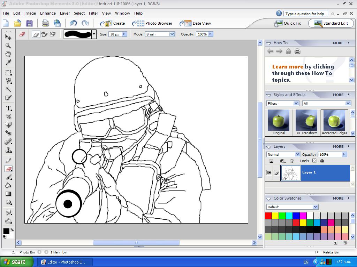Select the Blur tool

coord(8,212)
